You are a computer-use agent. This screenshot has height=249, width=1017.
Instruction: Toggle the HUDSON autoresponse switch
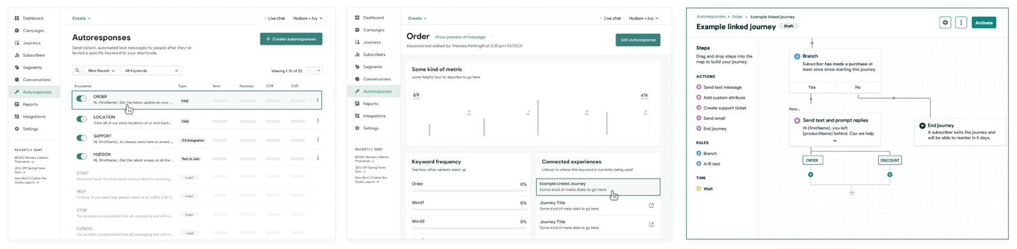coord(81,156)
